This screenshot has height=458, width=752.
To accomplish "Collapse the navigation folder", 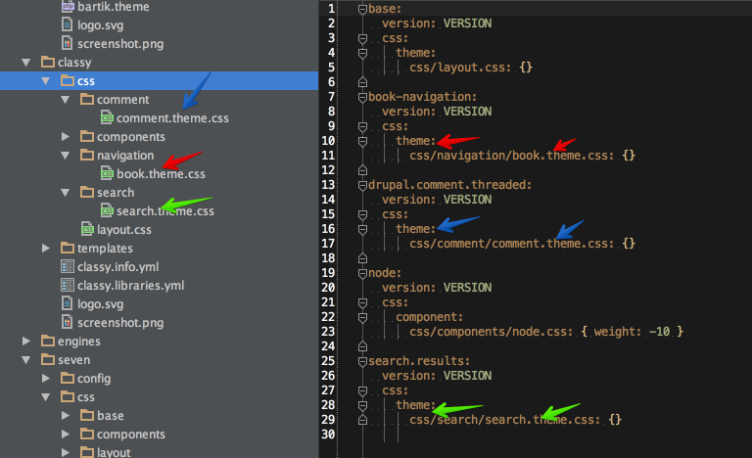I will tap(66, 156).
